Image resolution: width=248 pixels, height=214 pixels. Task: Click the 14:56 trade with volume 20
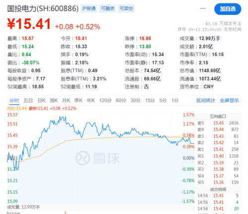218,209
